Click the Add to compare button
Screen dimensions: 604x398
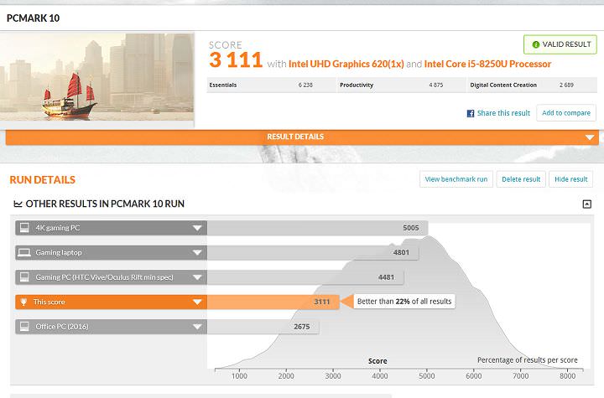(565, 113)
